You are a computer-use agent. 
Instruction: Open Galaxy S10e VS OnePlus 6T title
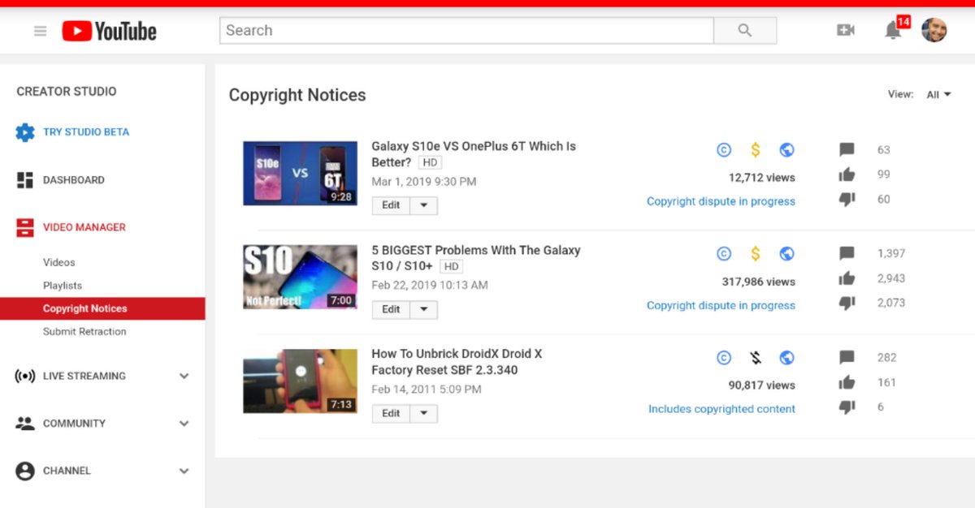pyautogui.click(x=474, y=154)
